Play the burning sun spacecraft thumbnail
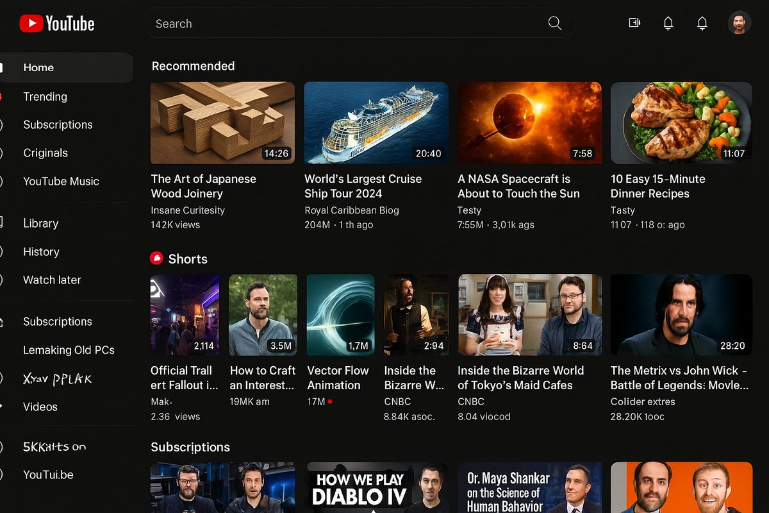Screen dimensions: 769x513 (529, 122)
